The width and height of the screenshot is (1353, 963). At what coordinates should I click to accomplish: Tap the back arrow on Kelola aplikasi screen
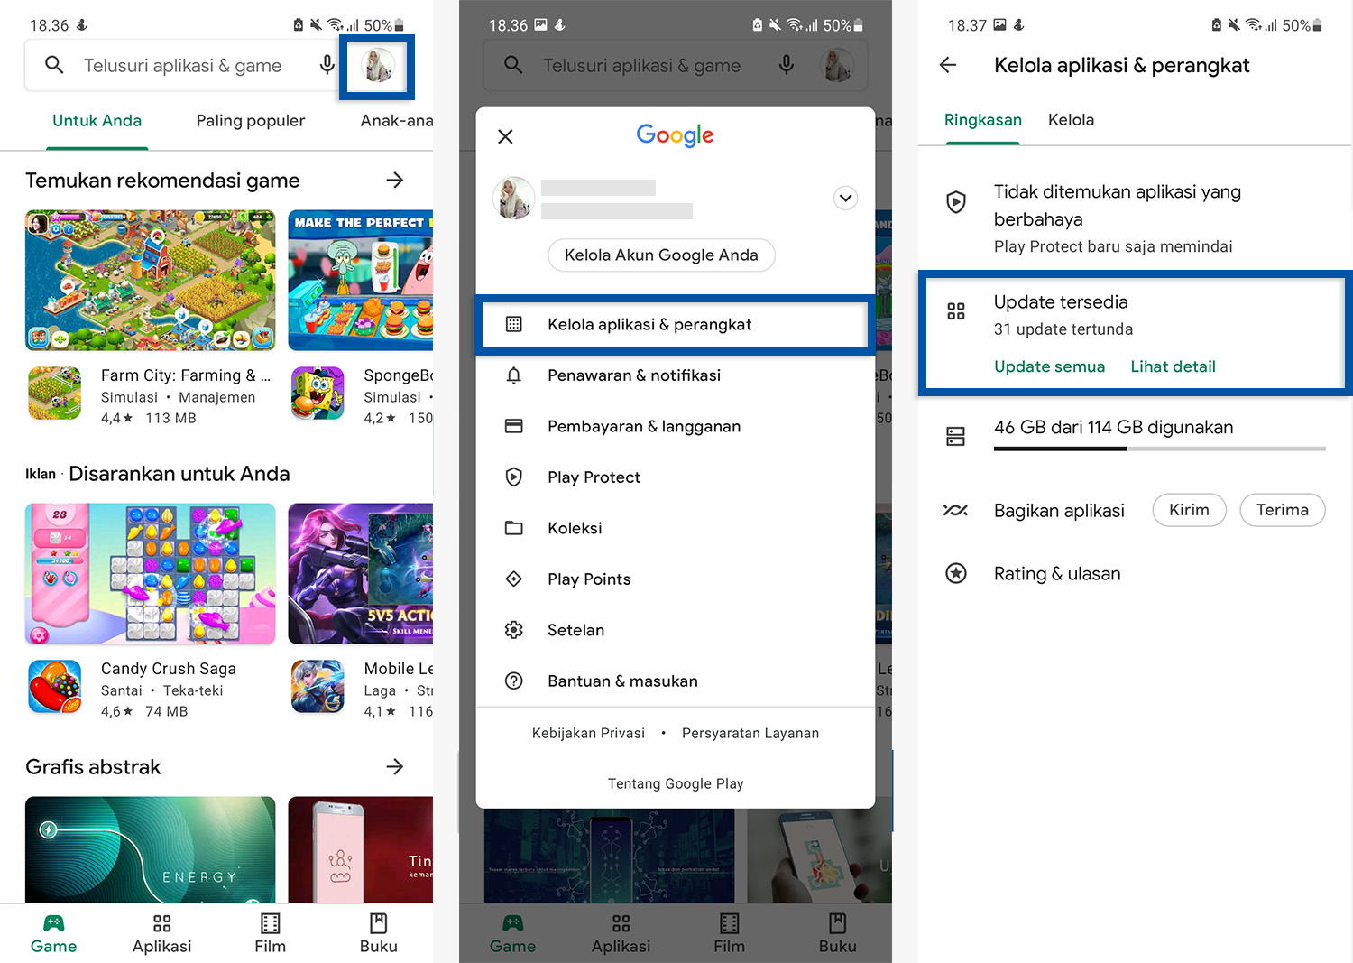click(x=947, y=65)
